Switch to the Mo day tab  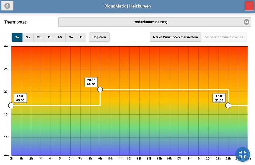(x=39, y=37)
